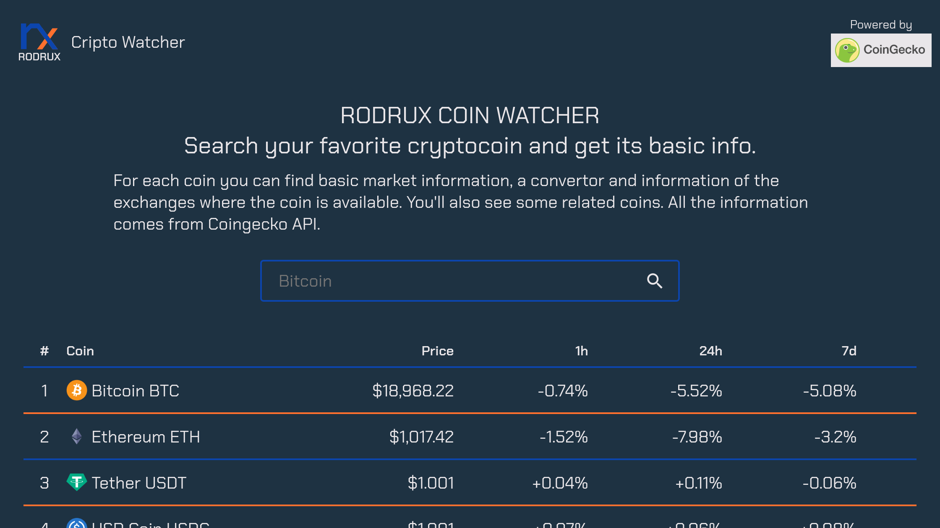Click the Tether USDT green icon

click(77, 482)
